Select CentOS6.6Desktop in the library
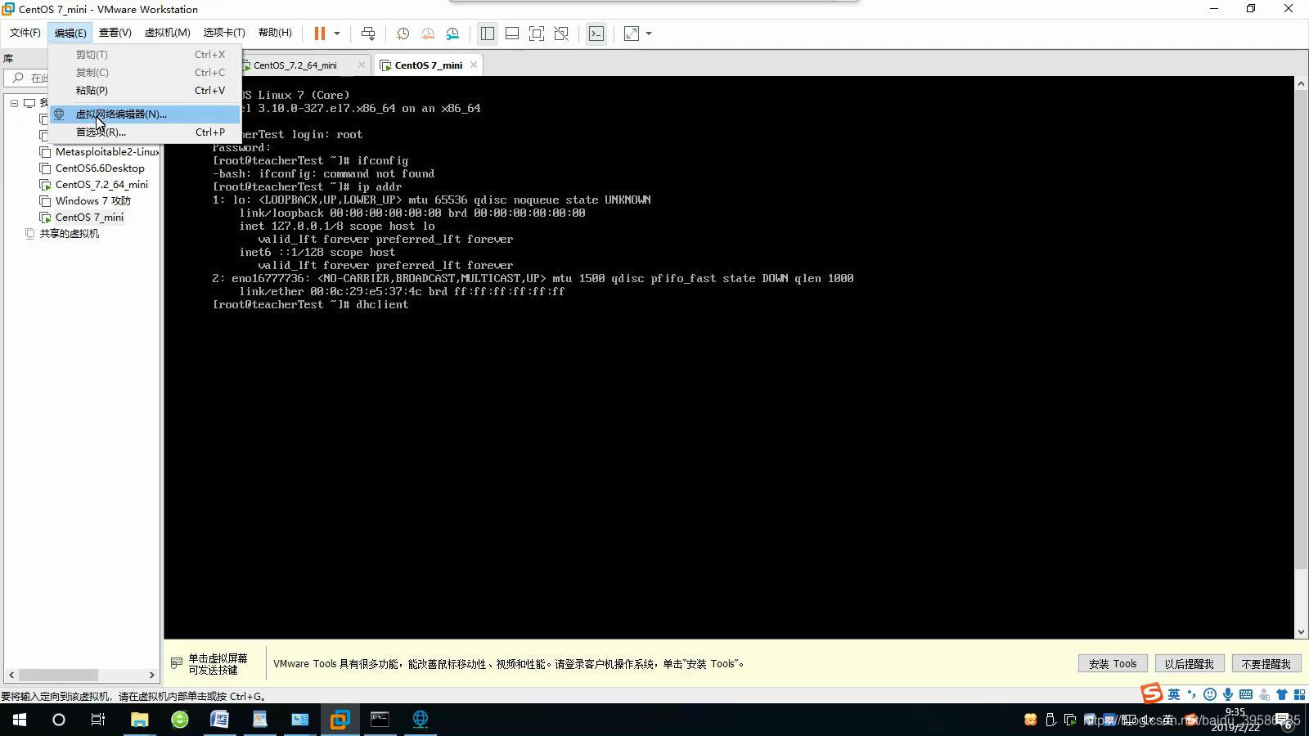The image size is (1309, 736). [x=100, y=168]
